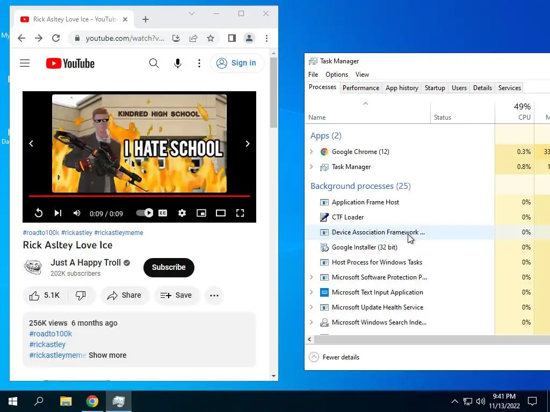Screen dimensions: 550x412
Task: Open more actions ellipsis under video
Action: click(x=214, y=296)
